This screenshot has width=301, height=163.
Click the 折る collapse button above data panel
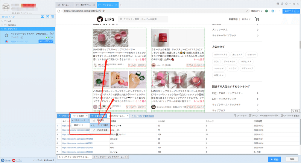pyautogui.click(x=295, y=111)
